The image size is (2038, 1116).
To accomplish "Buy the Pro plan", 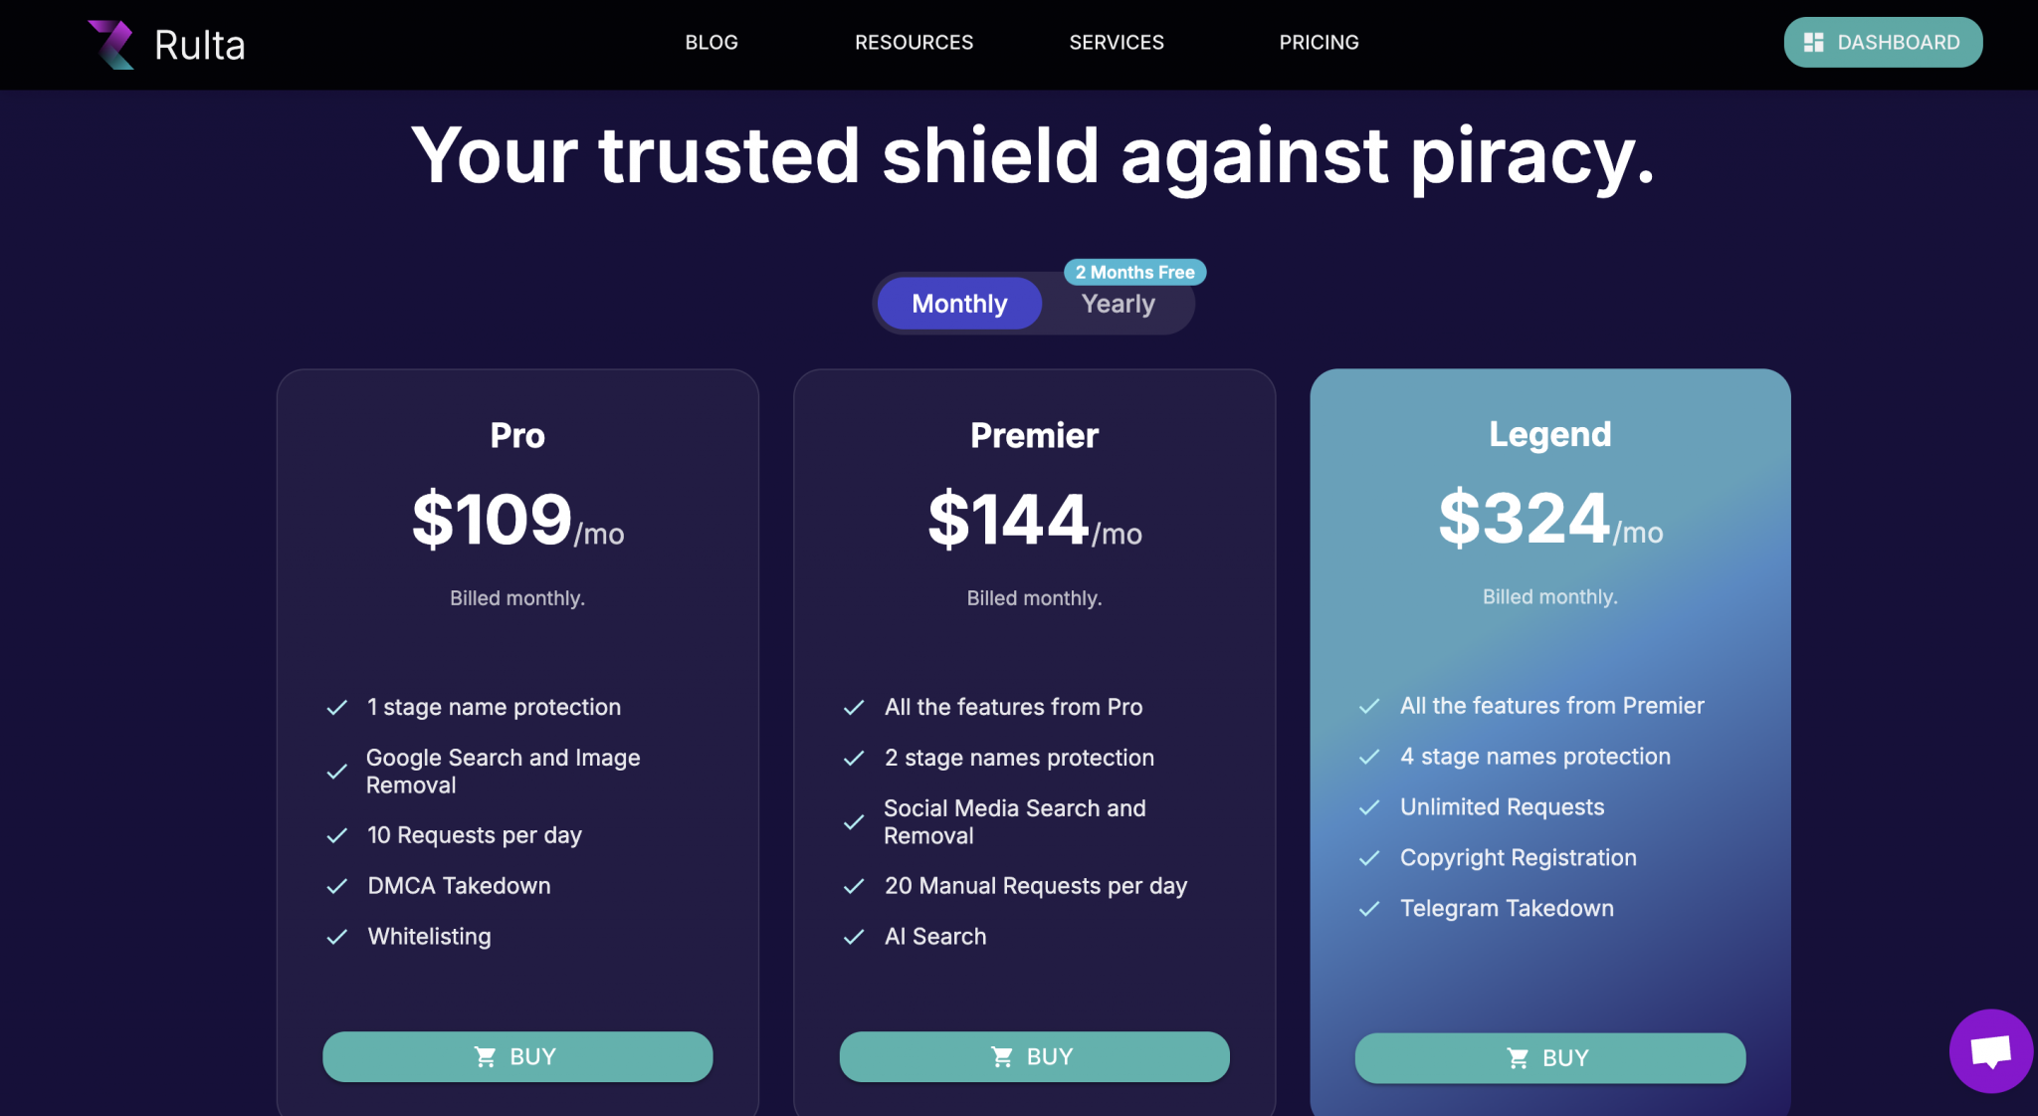I will click(x=517, y=1056).
